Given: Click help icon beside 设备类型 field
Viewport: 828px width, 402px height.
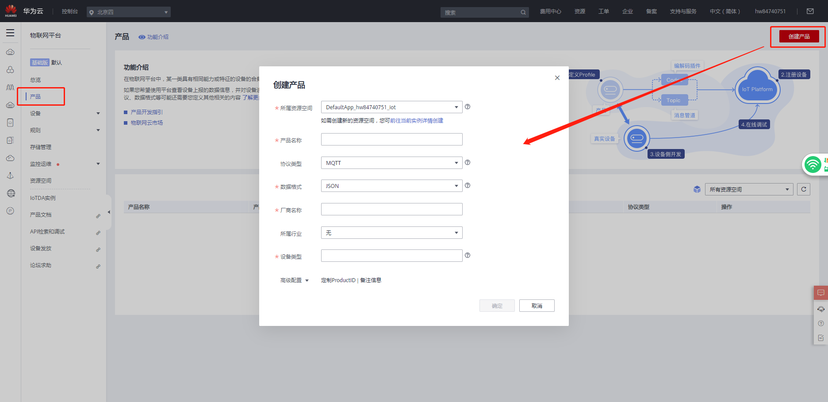Looking at the screenshot, I should [x=468, y=255].
